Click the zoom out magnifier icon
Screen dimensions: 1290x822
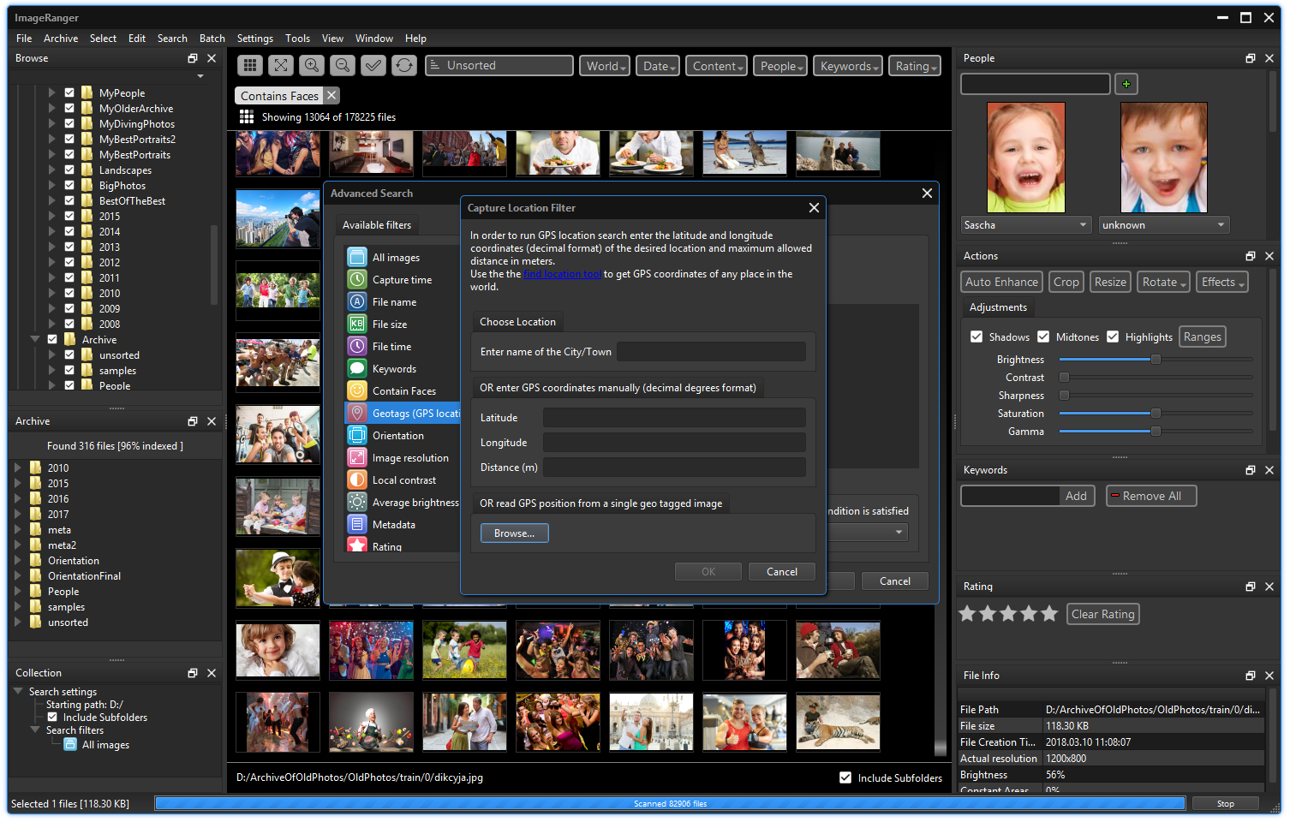click(343, 65)
